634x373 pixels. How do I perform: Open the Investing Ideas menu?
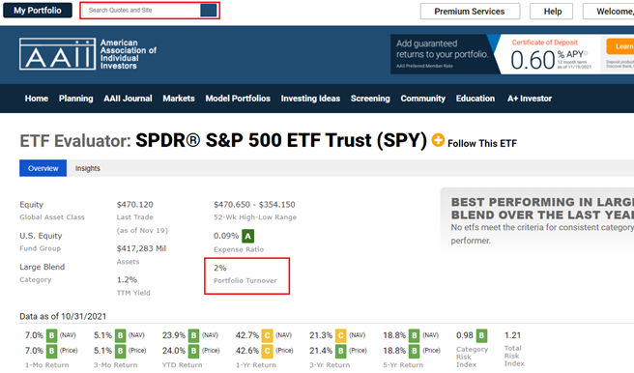310,99
